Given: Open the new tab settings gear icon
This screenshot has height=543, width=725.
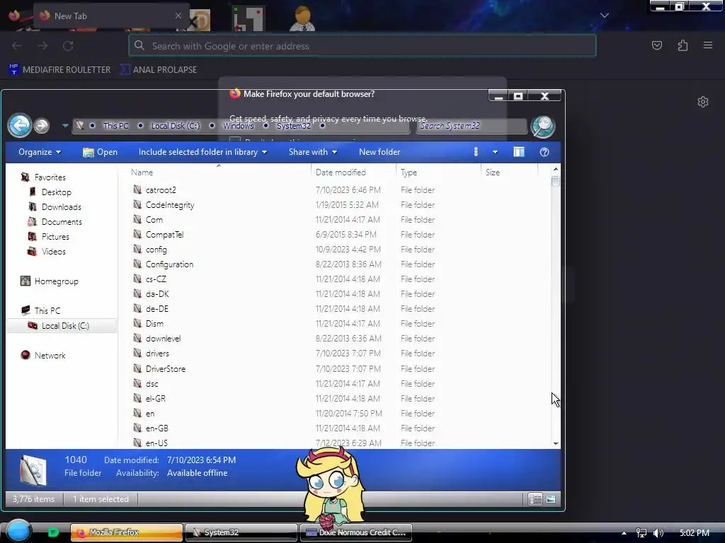Looking at the screenshot, I should coord(703,102).
